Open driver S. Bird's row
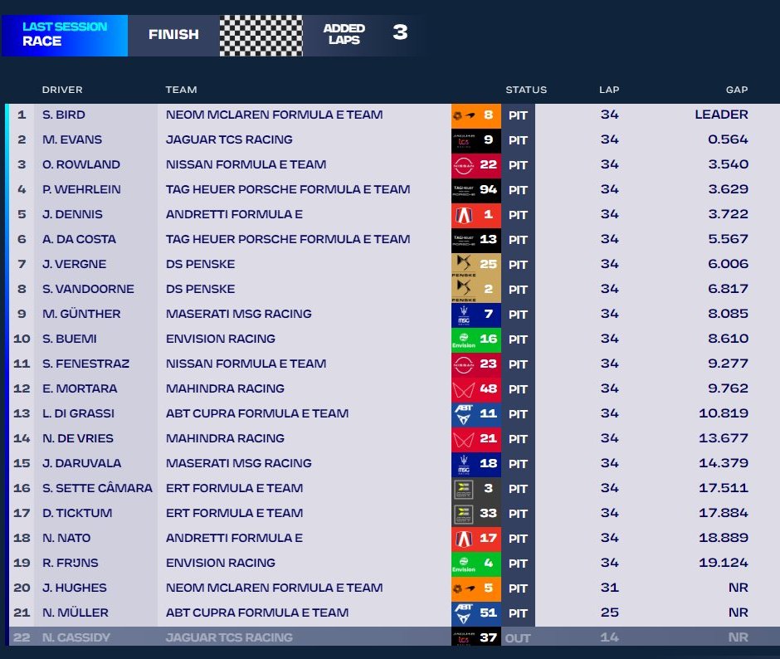780x659 pixels. pyautogui.click(x=63, y=115)
